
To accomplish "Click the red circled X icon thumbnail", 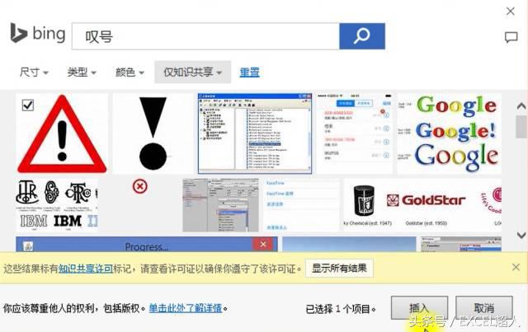I will 140,186.
